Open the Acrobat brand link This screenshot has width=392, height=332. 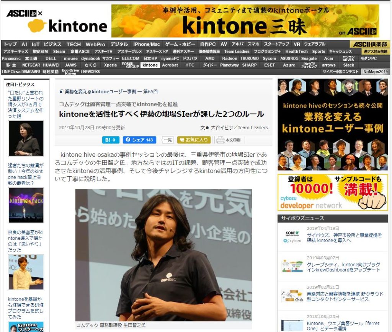(170, 65)
